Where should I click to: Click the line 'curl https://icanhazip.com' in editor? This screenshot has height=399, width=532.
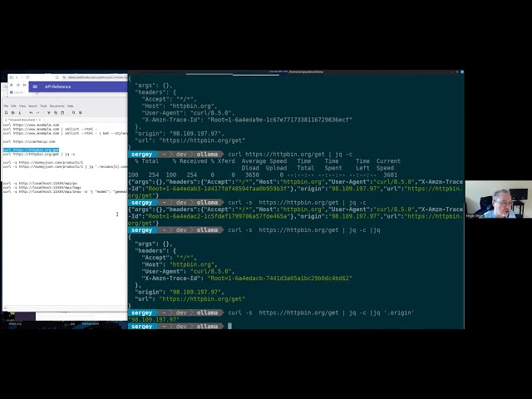[x=29, y=141]
